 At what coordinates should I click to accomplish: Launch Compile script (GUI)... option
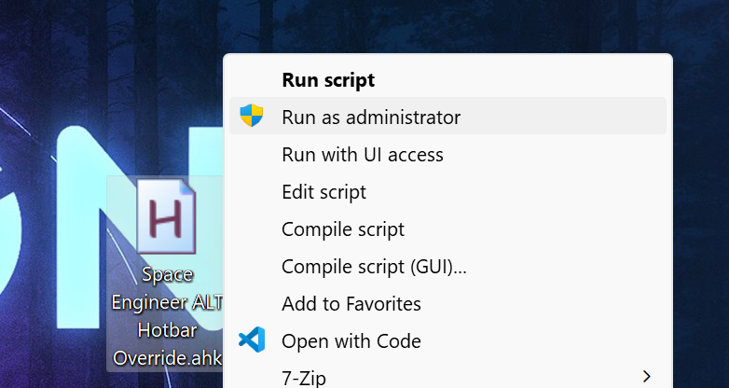click(x=374, y=267)
